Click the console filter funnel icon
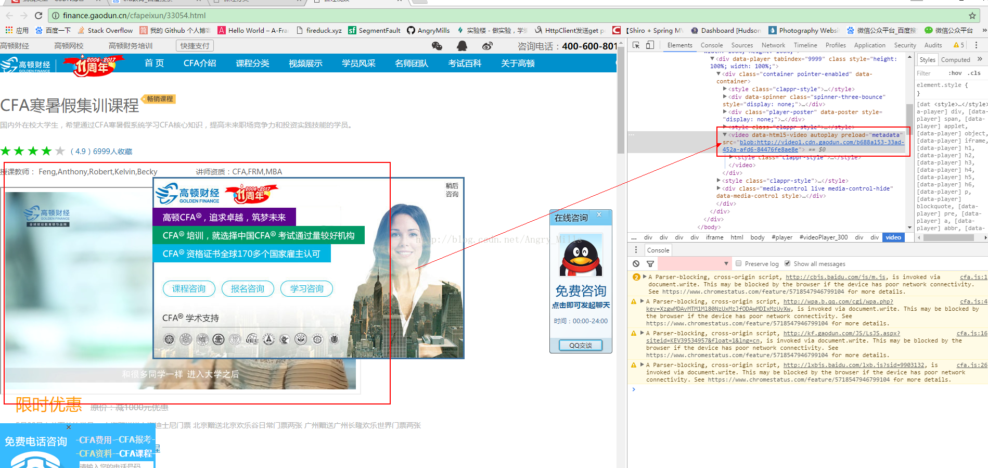988x468 pixels. click(x=650, y=263)
